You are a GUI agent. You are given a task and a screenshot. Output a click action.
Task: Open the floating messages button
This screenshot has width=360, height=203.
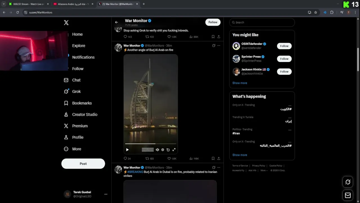(348, 195)
